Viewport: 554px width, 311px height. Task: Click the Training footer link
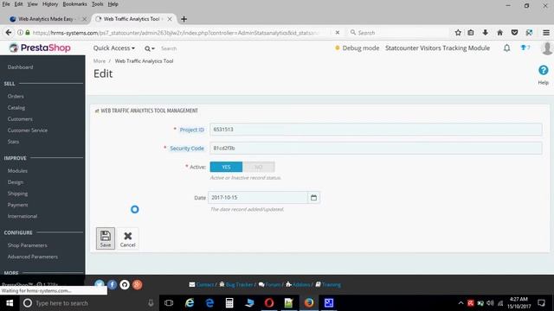click(328, 284)
